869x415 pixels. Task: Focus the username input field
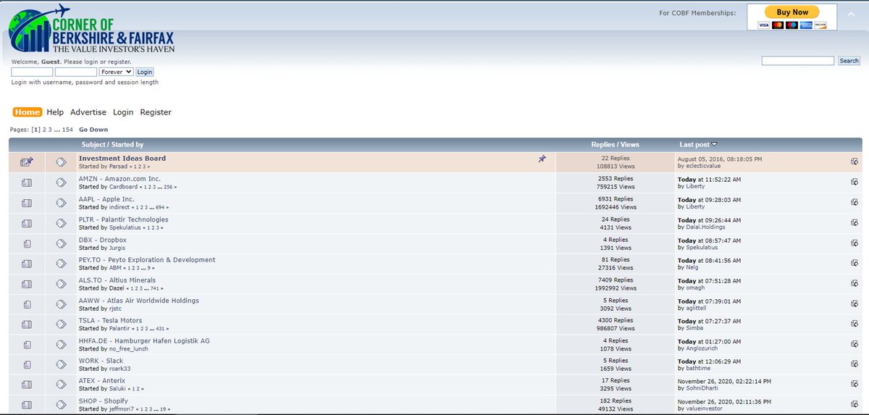pos(32,72)
